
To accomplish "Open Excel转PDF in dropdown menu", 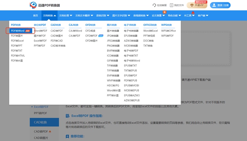I will click(40, 41).
